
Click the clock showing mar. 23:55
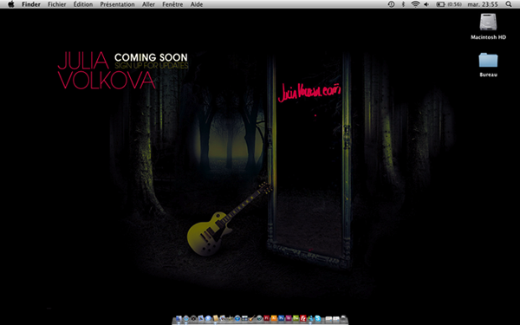click(x=483, y=4)
